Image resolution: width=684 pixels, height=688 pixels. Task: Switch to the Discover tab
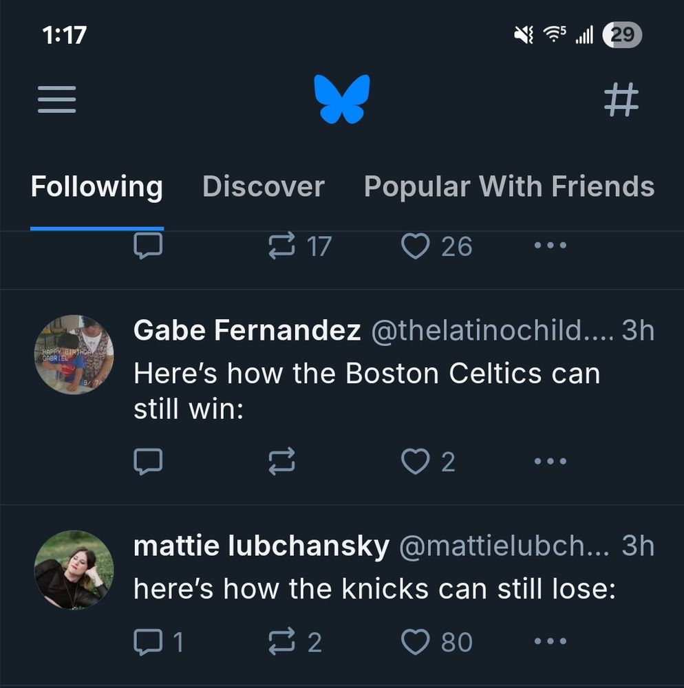(x=264, y=186)
